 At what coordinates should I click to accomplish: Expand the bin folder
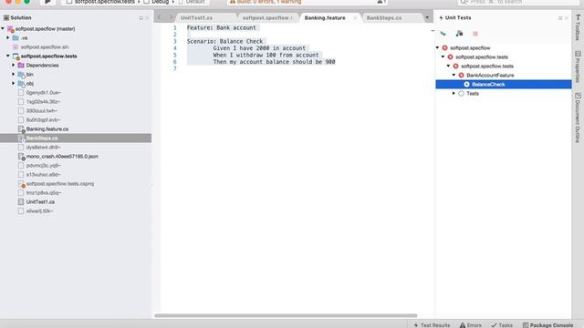point(14,75)
